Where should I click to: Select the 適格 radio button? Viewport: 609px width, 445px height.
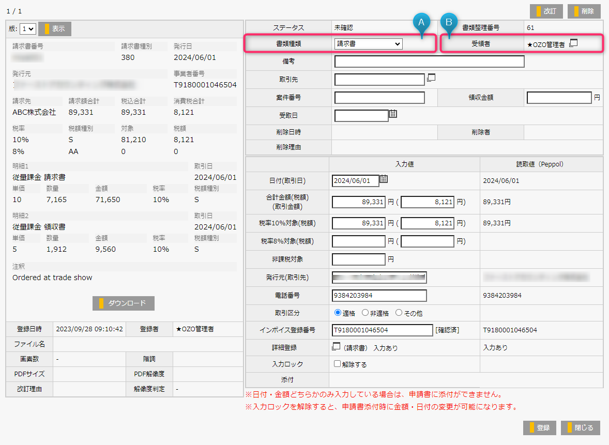pos(338,313)
